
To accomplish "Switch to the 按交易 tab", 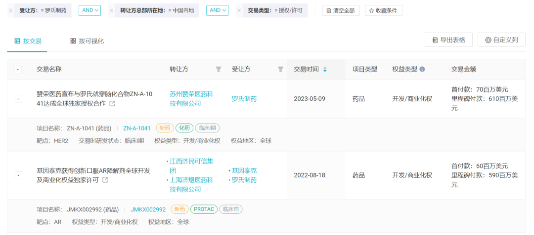I will click(27, 41).
